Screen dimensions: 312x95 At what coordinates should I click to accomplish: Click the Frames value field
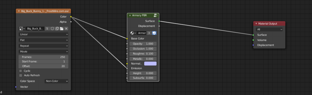(43, 57)
